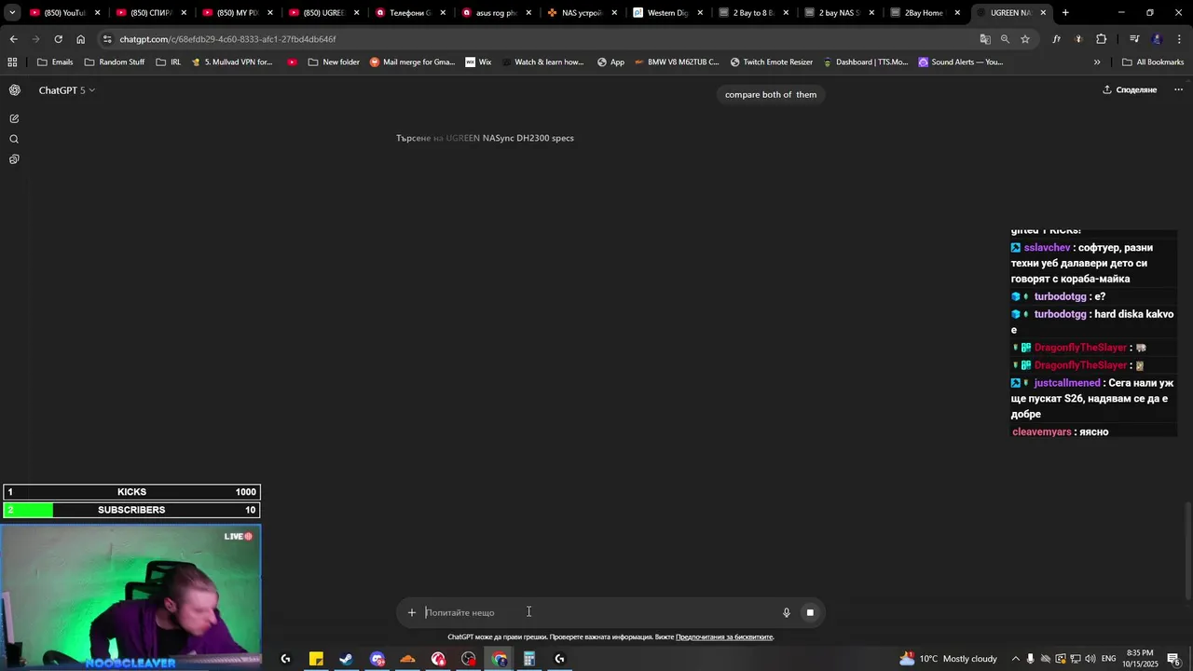Switch to the 'Western Dig' tab
1193x671 pixels.
point(668,13)
